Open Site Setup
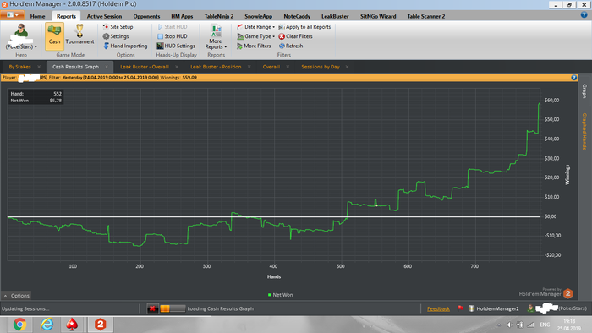Image resolution: width=592 pixels, height=333 pixels. click(118, 27)
